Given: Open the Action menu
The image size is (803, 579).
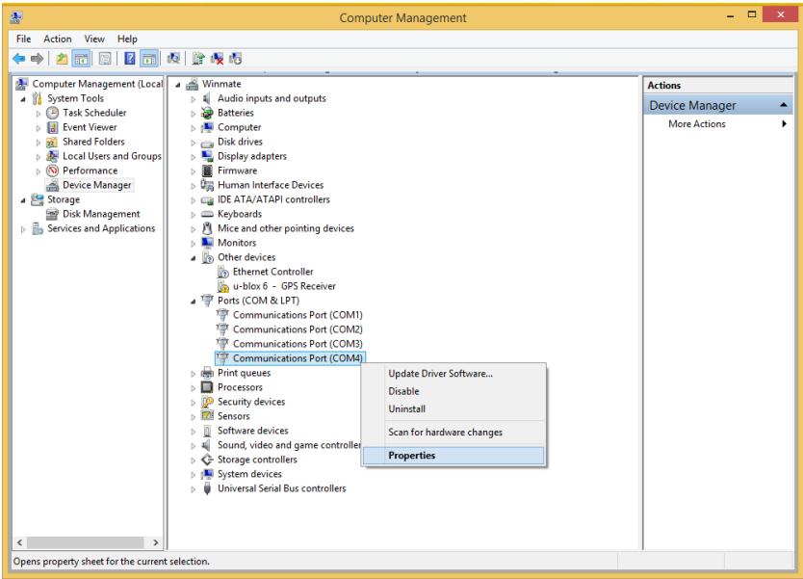Looking at the screenshot, I should (x=58, y=39).
